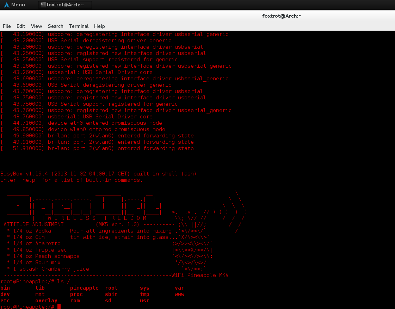This screenshot has height=309, width=395.
Task: Open the Menu panel button label
Action: [x=18, y=5]
